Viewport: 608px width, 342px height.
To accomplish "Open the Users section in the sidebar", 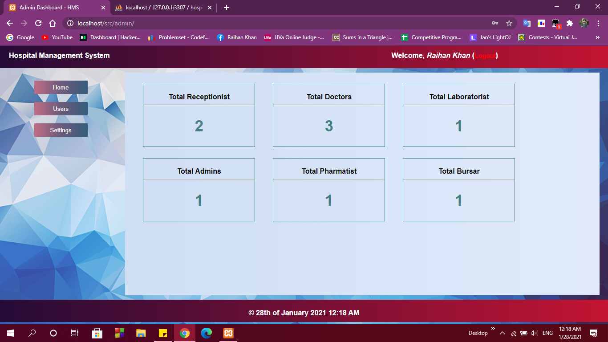I will click(x=61, y=109).
